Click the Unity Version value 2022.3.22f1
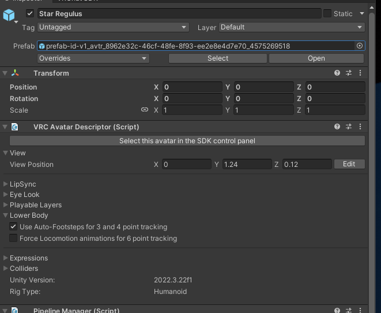381x313 pixels. click(173, 280)
